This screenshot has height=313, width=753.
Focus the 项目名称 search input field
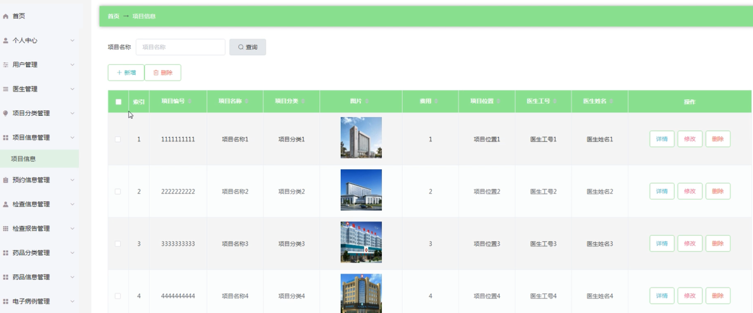tap(180, 47)
